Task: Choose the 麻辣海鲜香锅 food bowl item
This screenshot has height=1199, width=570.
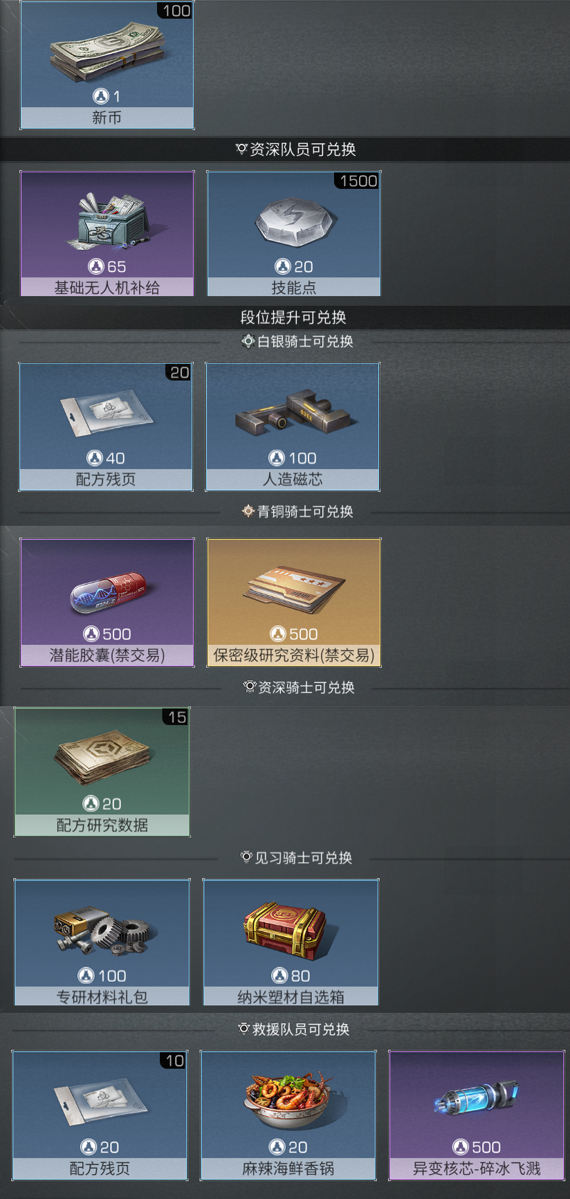Action: pos(288,1115)
